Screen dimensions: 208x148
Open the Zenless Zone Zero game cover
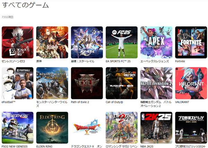[18, 42]
